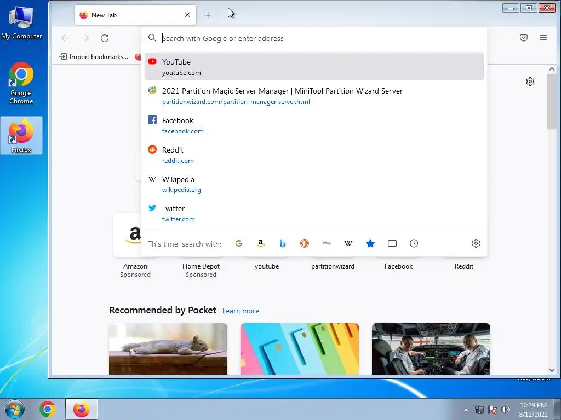This screenshot has width=561, height=420.
Task: Reload the current page
Action: tap(105, 38)
